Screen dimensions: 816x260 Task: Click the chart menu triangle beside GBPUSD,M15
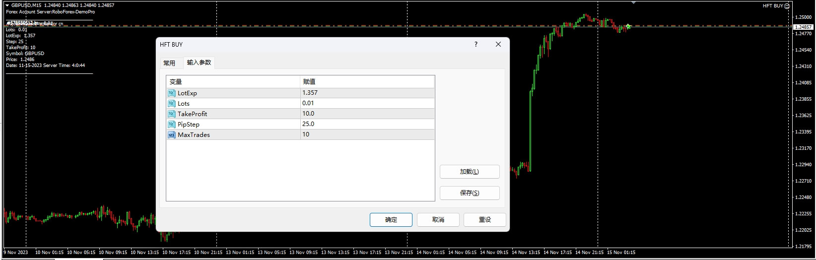7,5
